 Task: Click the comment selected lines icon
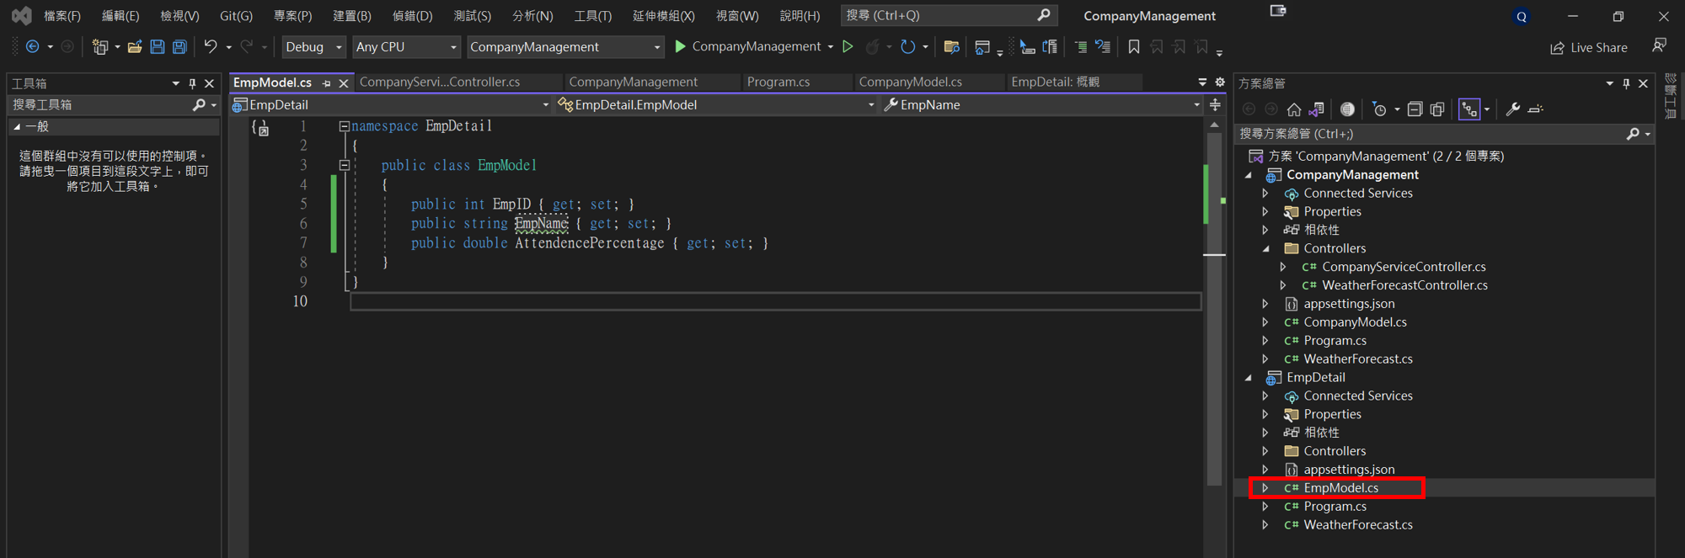[1081, 47]
